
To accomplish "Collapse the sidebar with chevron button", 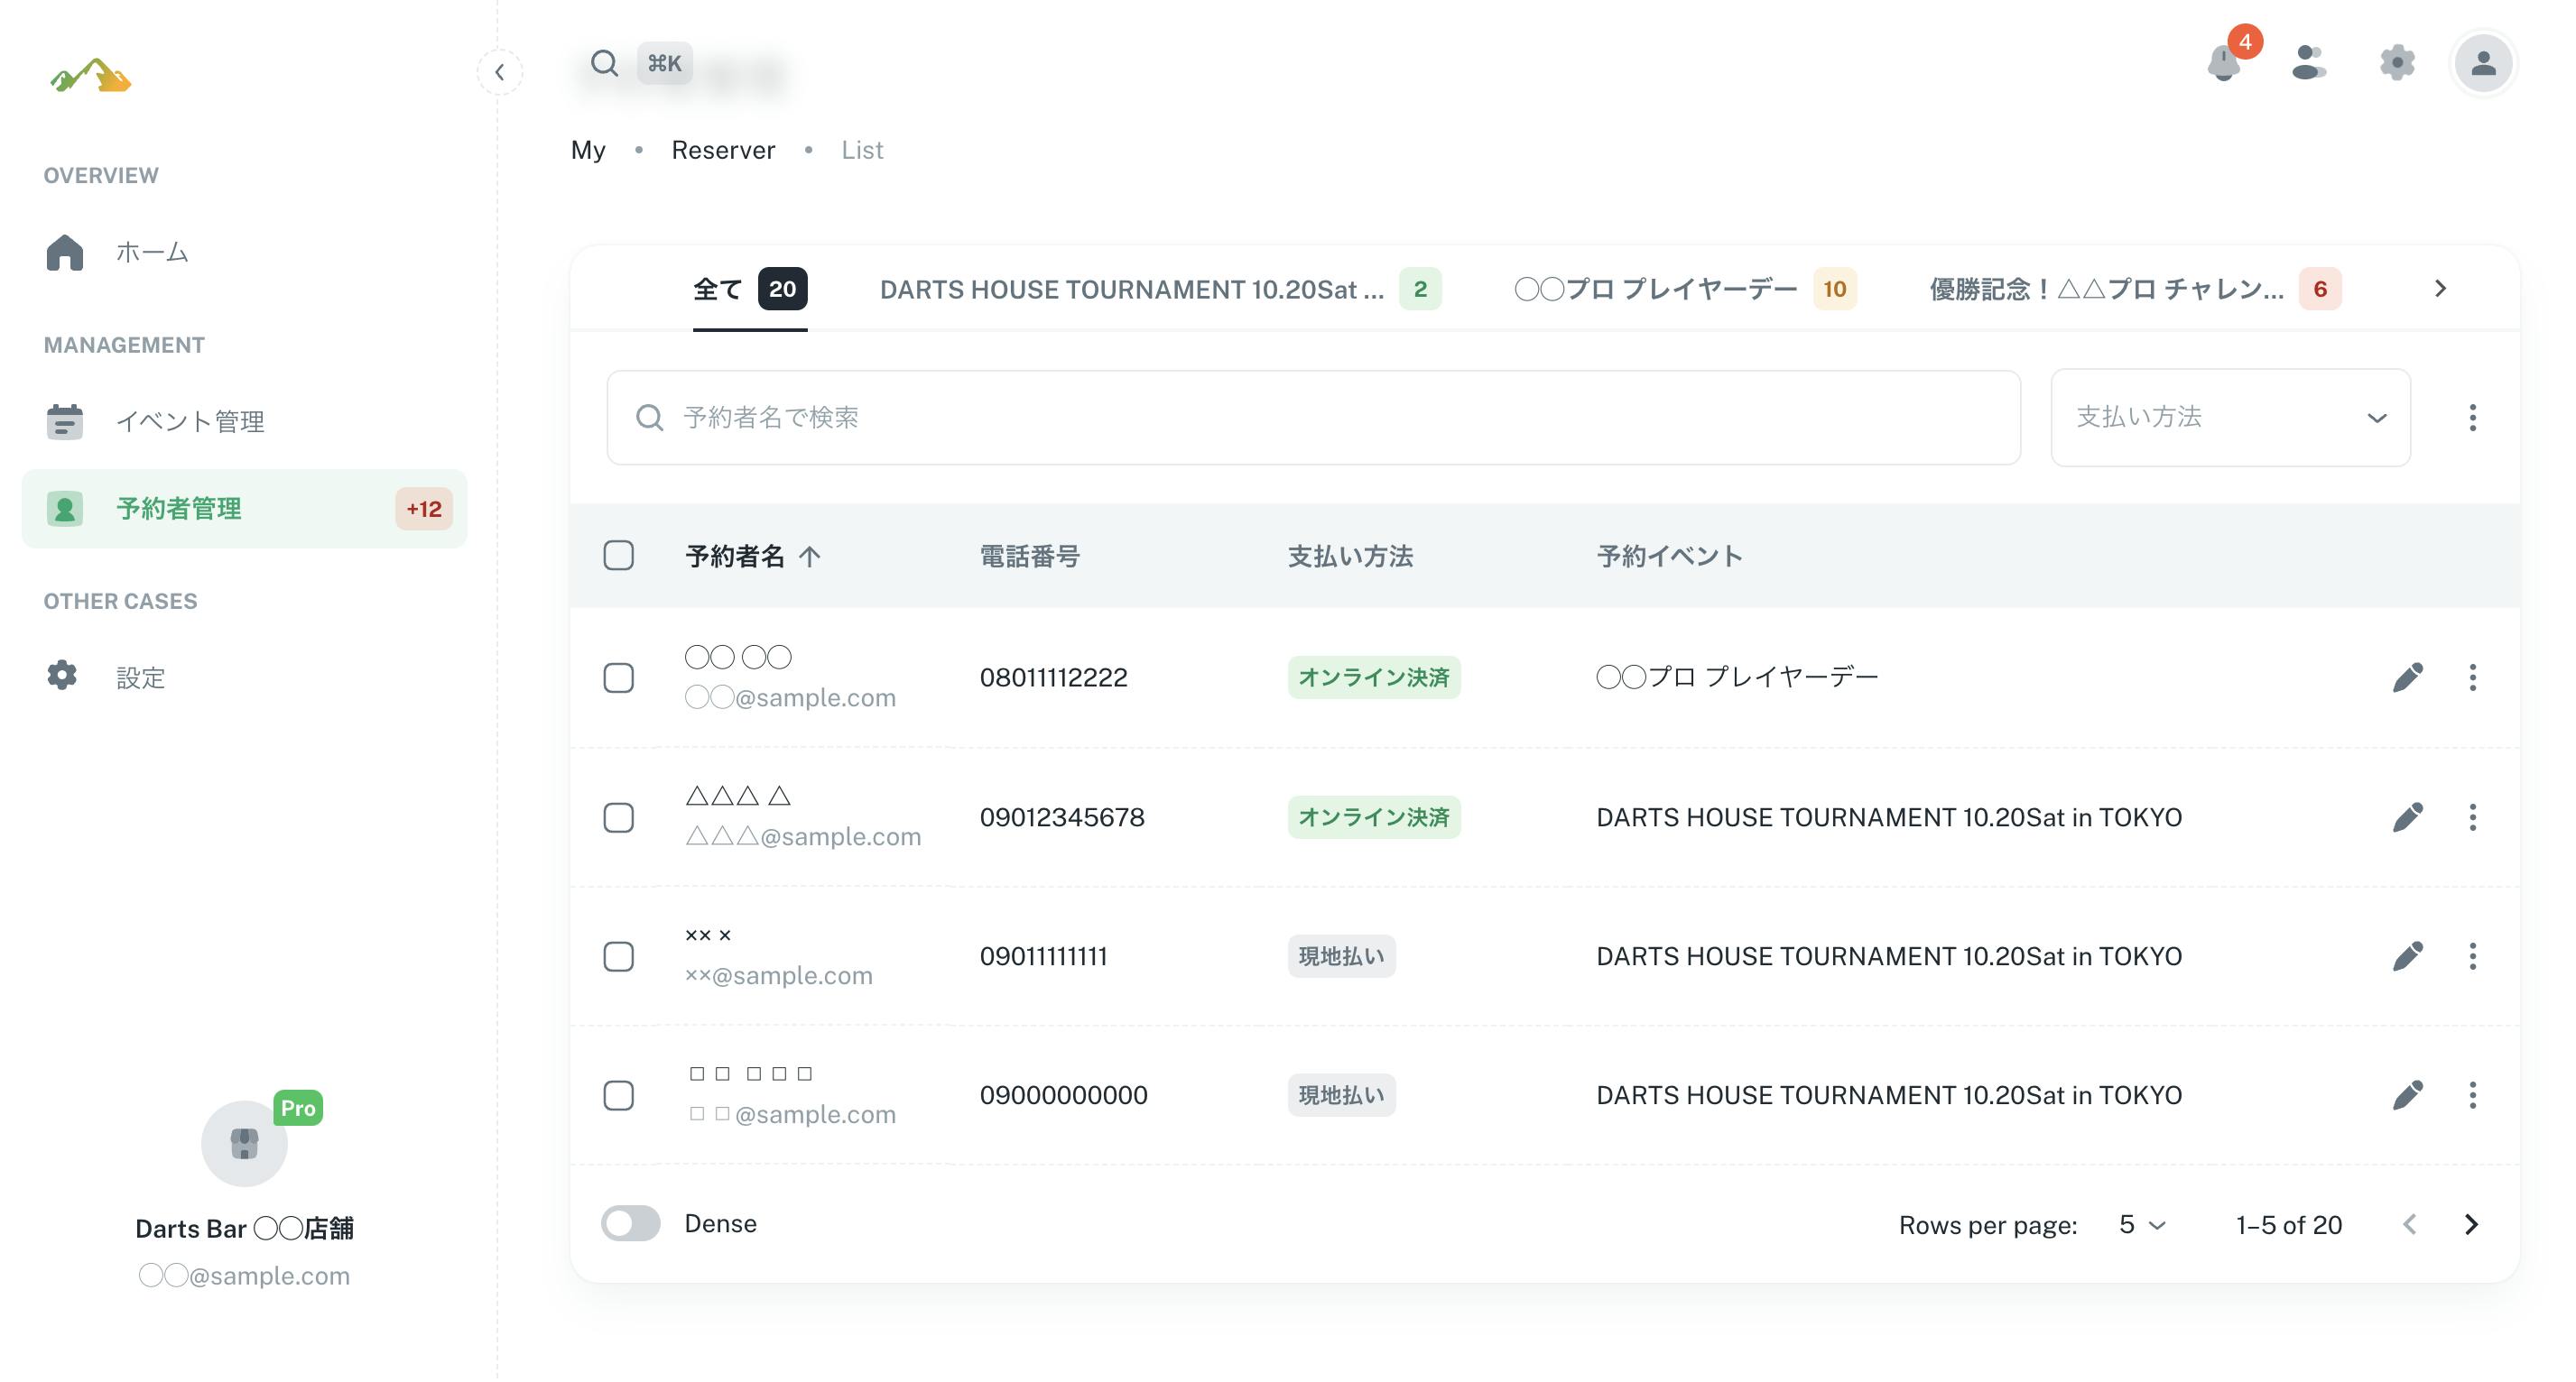I will pyautogui.click(x=499, y=72).
